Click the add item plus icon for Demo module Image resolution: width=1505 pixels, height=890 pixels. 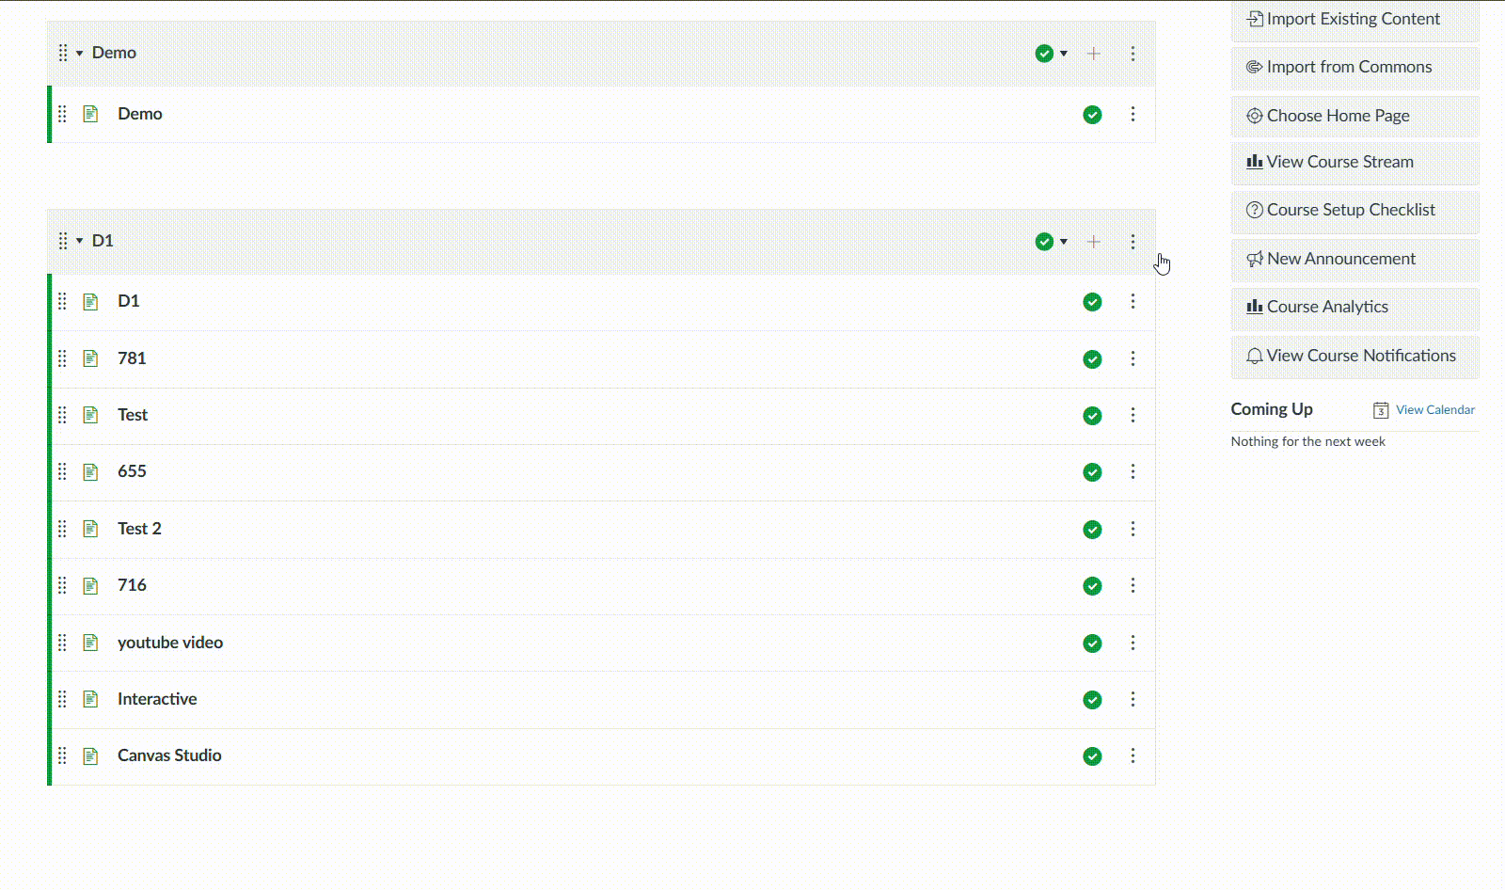(x=1093, y=54)
